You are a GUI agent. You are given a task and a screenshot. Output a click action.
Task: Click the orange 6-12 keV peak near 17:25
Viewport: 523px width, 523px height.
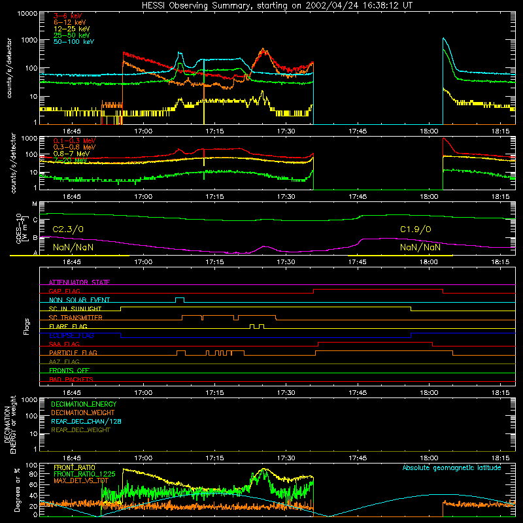coord(263,50)
